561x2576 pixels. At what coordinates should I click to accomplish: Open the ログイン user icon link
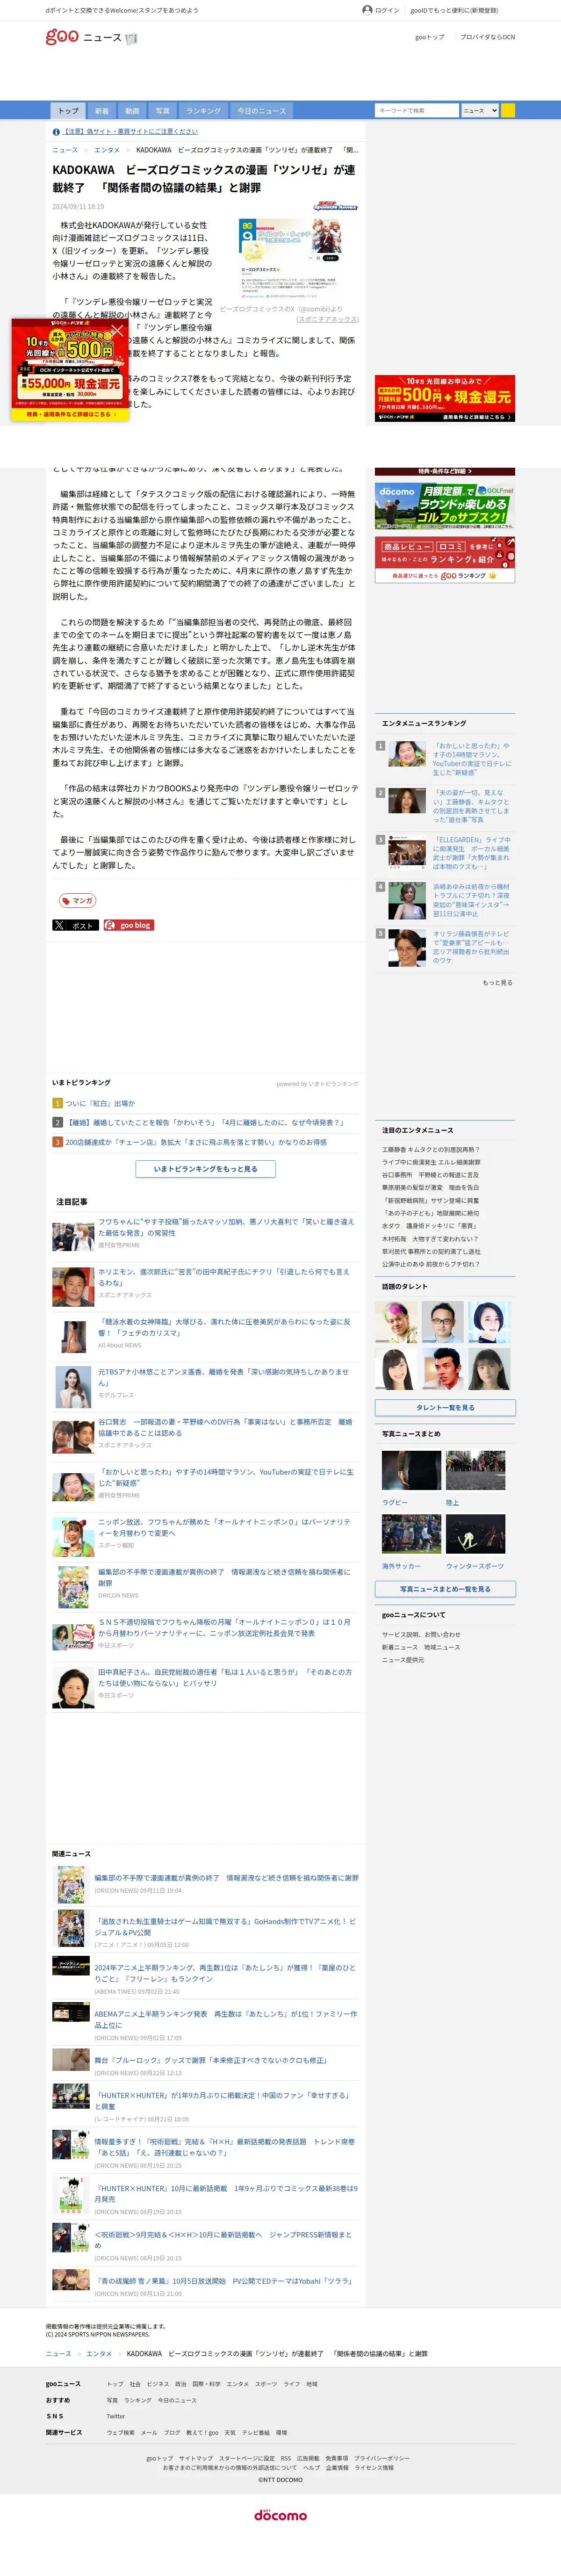[381, 10]
